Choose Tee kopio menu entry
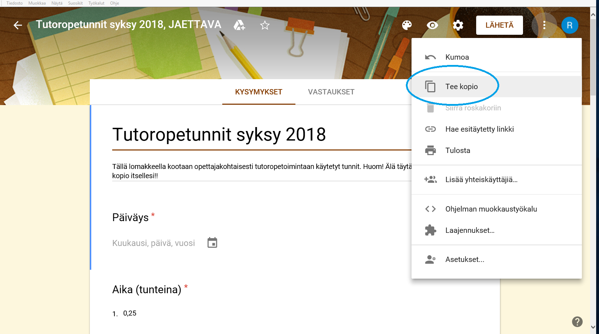Screen dimensions: 599x334 coord(461,87)
